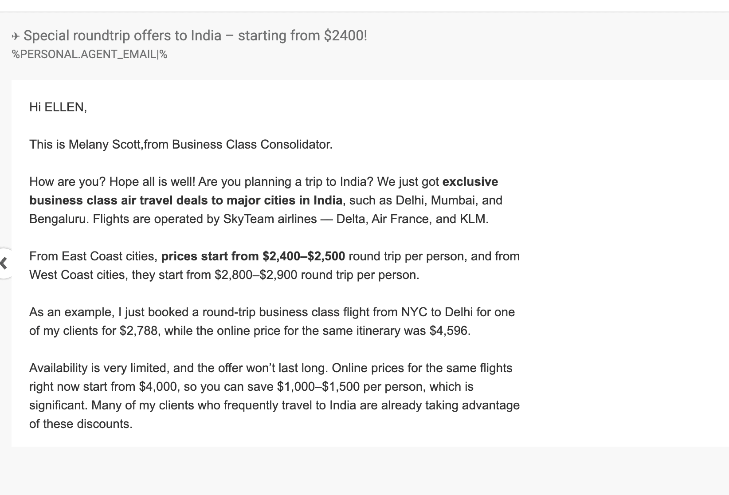Click "$2400!" in the subject header

click(x=345, y=35)
